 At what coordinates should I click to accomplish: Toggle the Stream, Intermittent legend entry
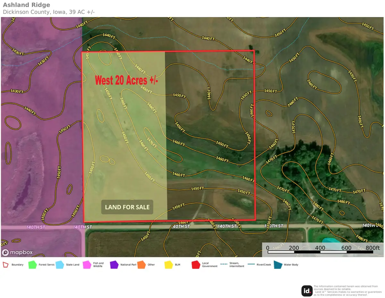(224, 265)
